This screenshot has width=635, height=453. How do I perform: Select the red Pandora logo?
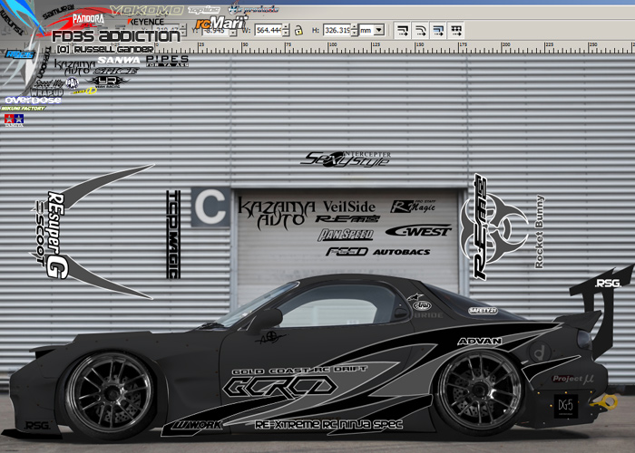coord(87,17)
